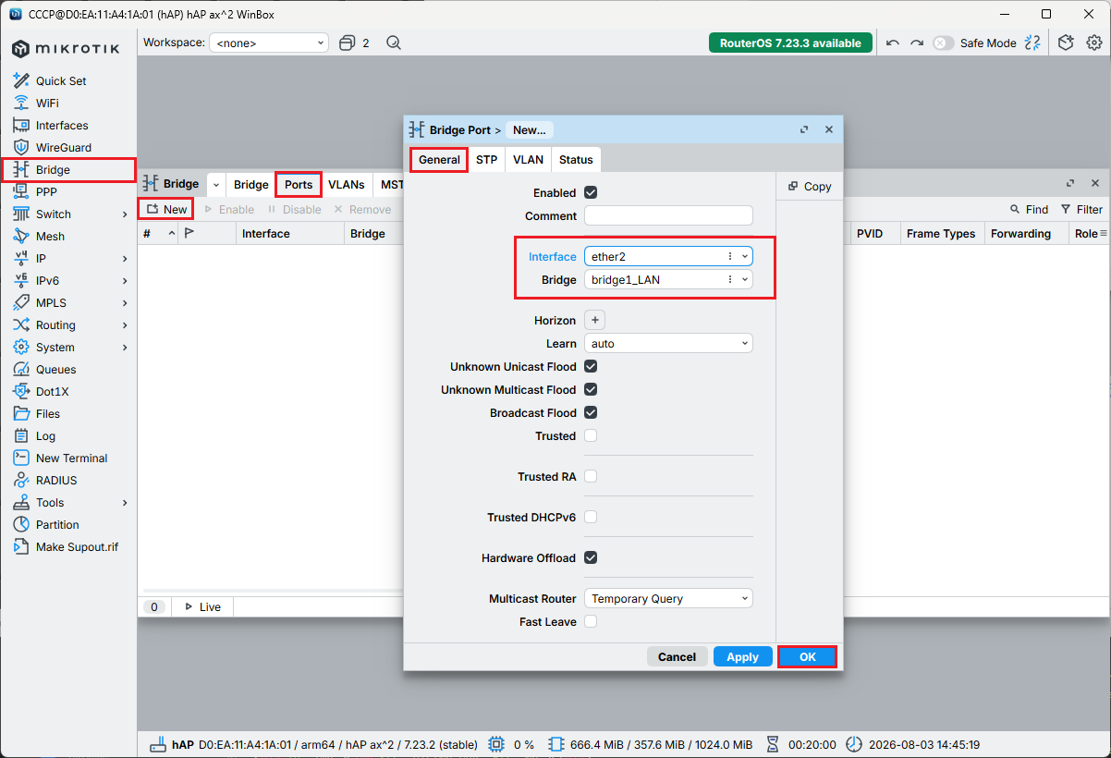Click the Quick Set wand icon
Image resolution: width=1111 pixels, height=758 pixels.
(x=21, y=80)
